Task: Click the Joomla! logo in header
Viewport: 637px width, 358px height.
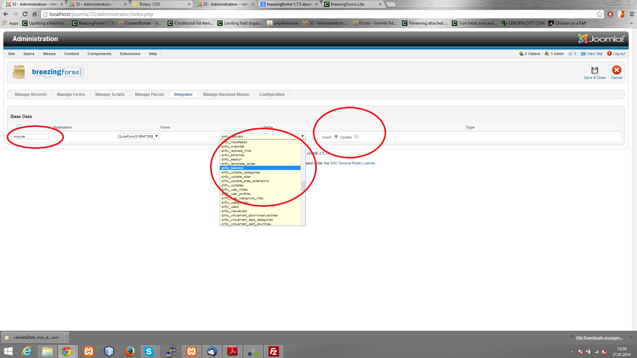Action: [x=601, y=39]
